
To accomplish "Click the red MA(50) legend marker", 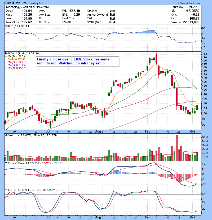I will (x=6, y=62).
